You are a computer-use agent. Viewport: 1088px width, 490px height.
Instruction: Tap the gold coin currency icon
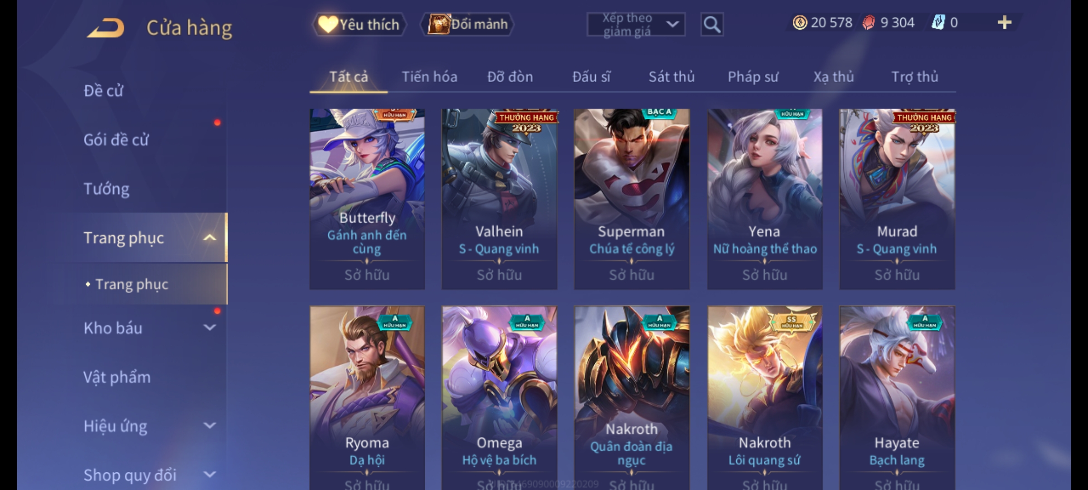[x=800, y=23]
